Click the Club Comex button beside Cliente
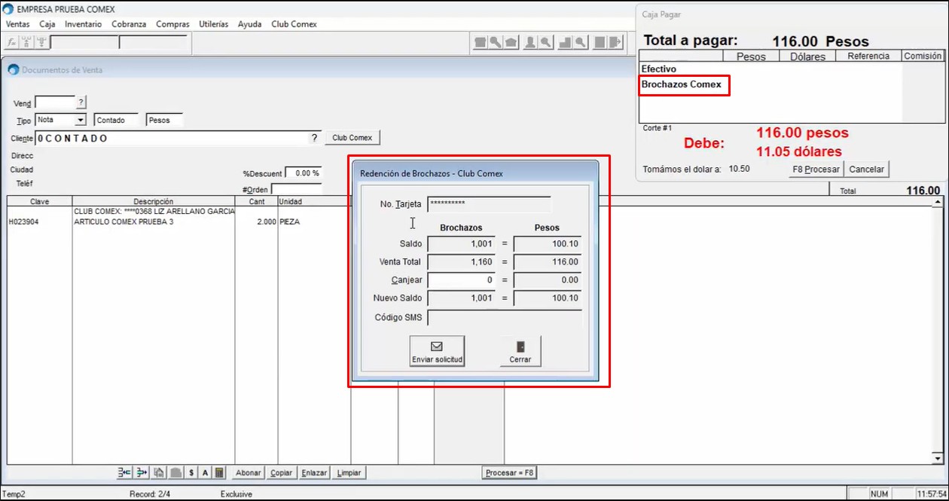The height and width of the screenshot is (501, 949). point(352,138)
